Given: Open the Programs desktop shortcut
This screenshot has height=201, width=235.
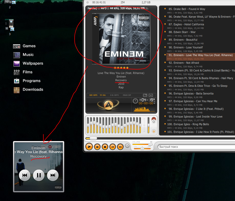Looking at the screenshot, I should click(27, 81).
